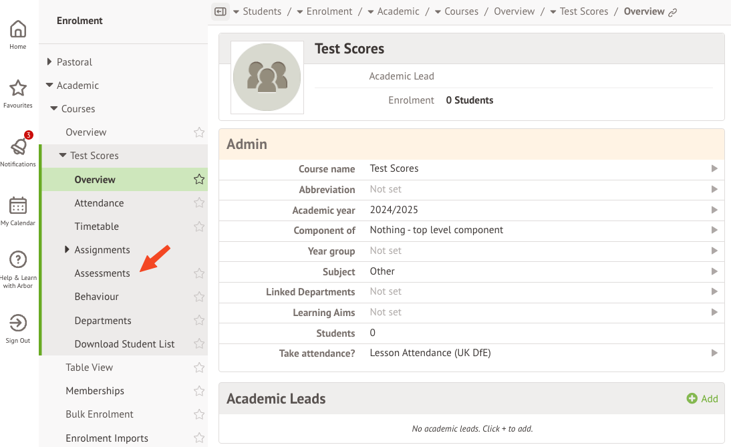The image size is (731, 447).
Task: Toggle favourite star for Attendance
Action: 198,203
